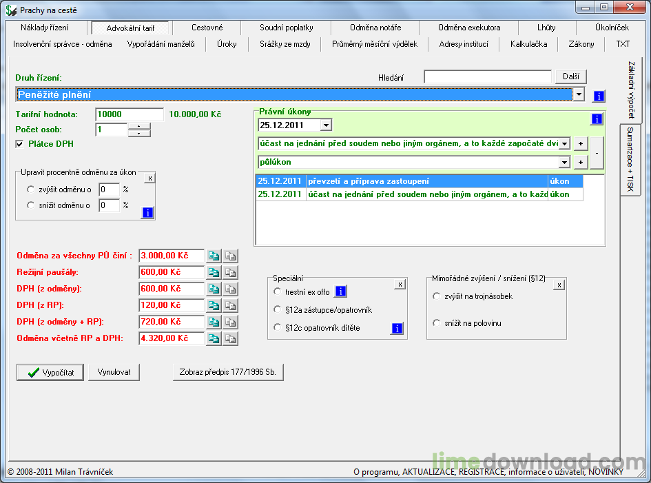Copy the Odměna za všechny PÚ value
The width and height of the screenshot is (651, 483).
click(x=214, y=256)
